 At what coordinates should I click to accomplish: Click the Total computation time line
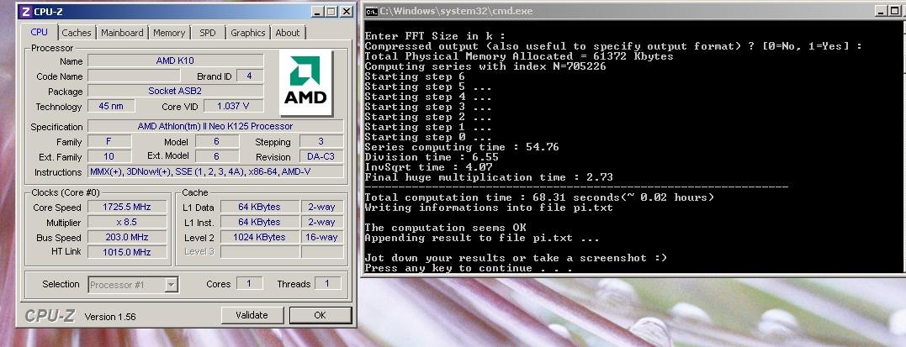539,197
